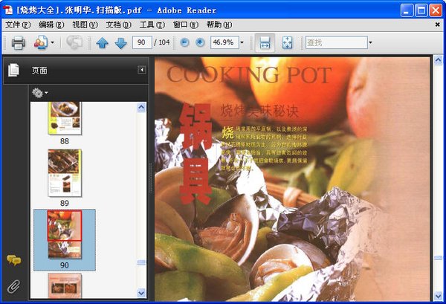This screenshot has height=304, width=446.
Task: Click the Print icon in toolbar
Action: 18,43
